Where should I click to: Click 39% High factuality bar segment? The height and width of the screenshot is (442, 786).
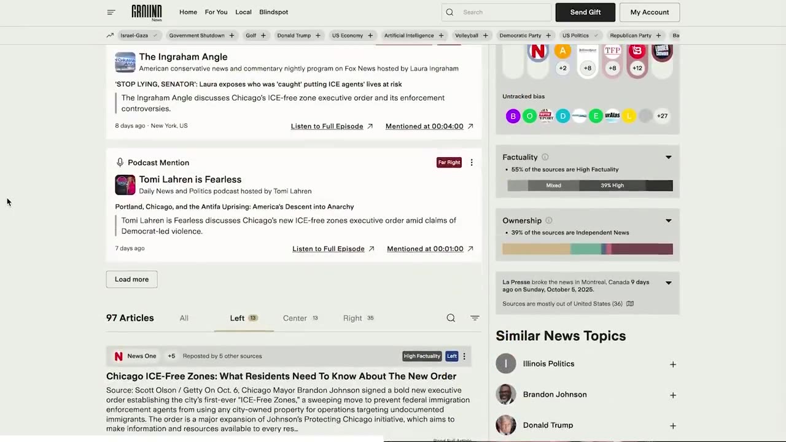click(x=612, y=185)
